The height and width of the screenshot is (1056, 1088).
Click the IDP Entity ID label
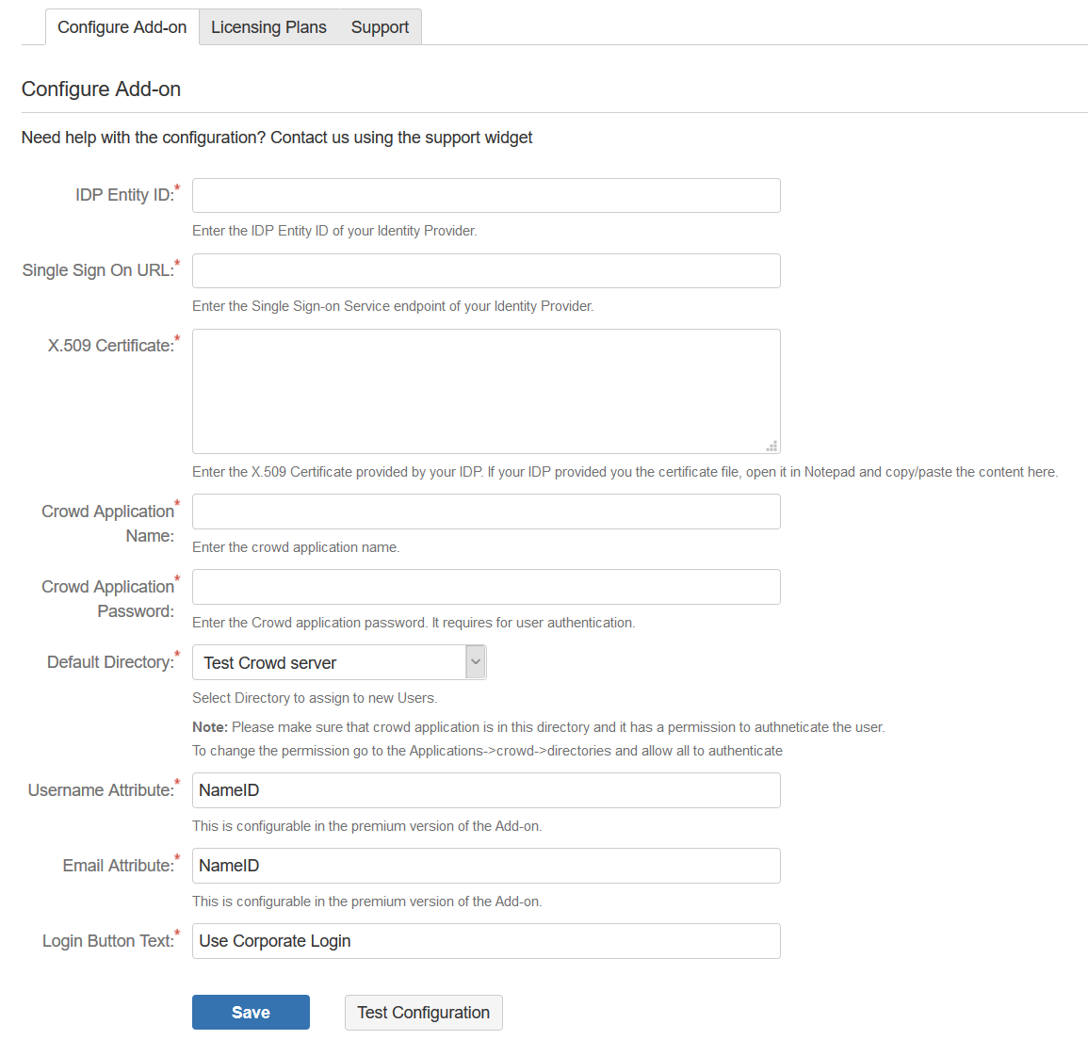(125, 195)
